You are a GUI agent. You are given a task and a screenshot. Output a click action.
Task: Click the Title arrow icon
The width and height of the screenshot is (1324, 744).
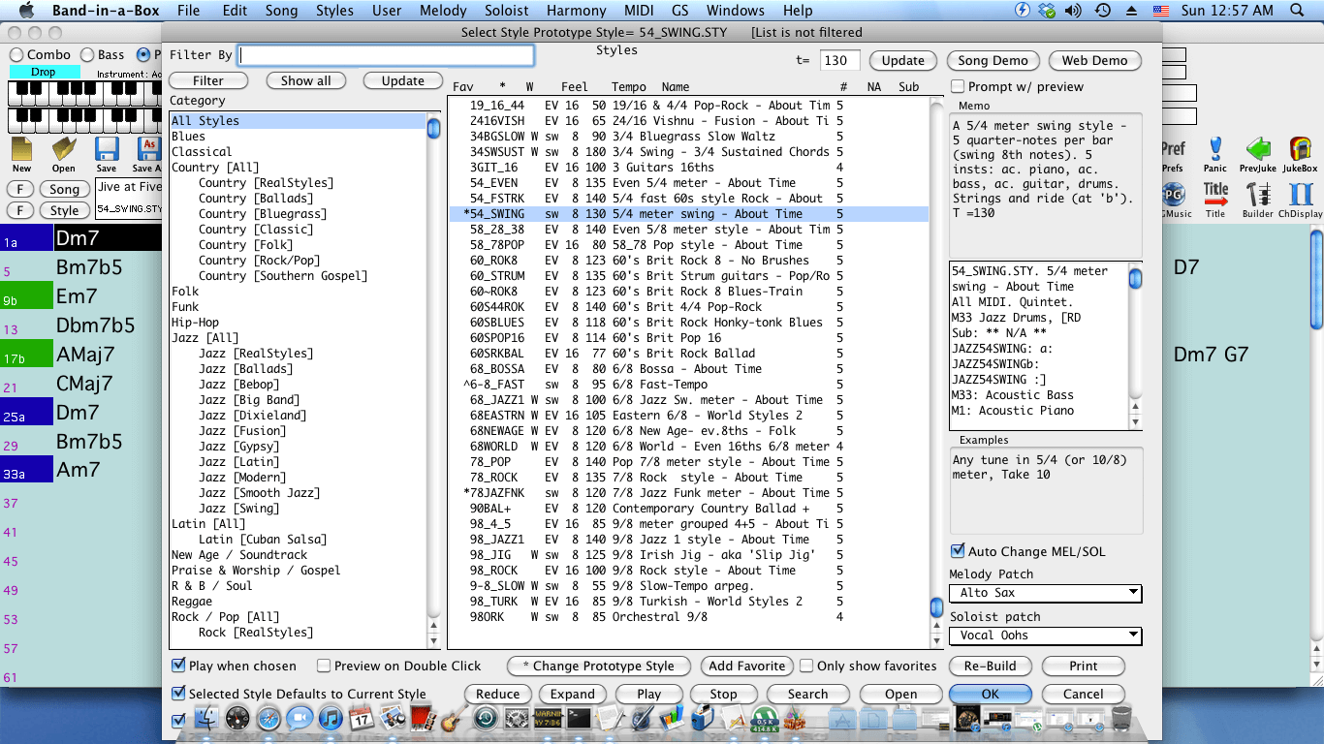pos(1215,193)
